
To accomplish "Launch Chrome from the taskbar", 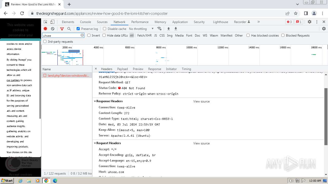I will coord(46,181).
